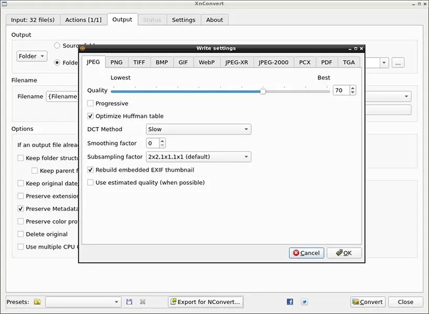Select the Source folder radio button
The width and height of the screenshot is (429, 314).
tap(57, 46)
